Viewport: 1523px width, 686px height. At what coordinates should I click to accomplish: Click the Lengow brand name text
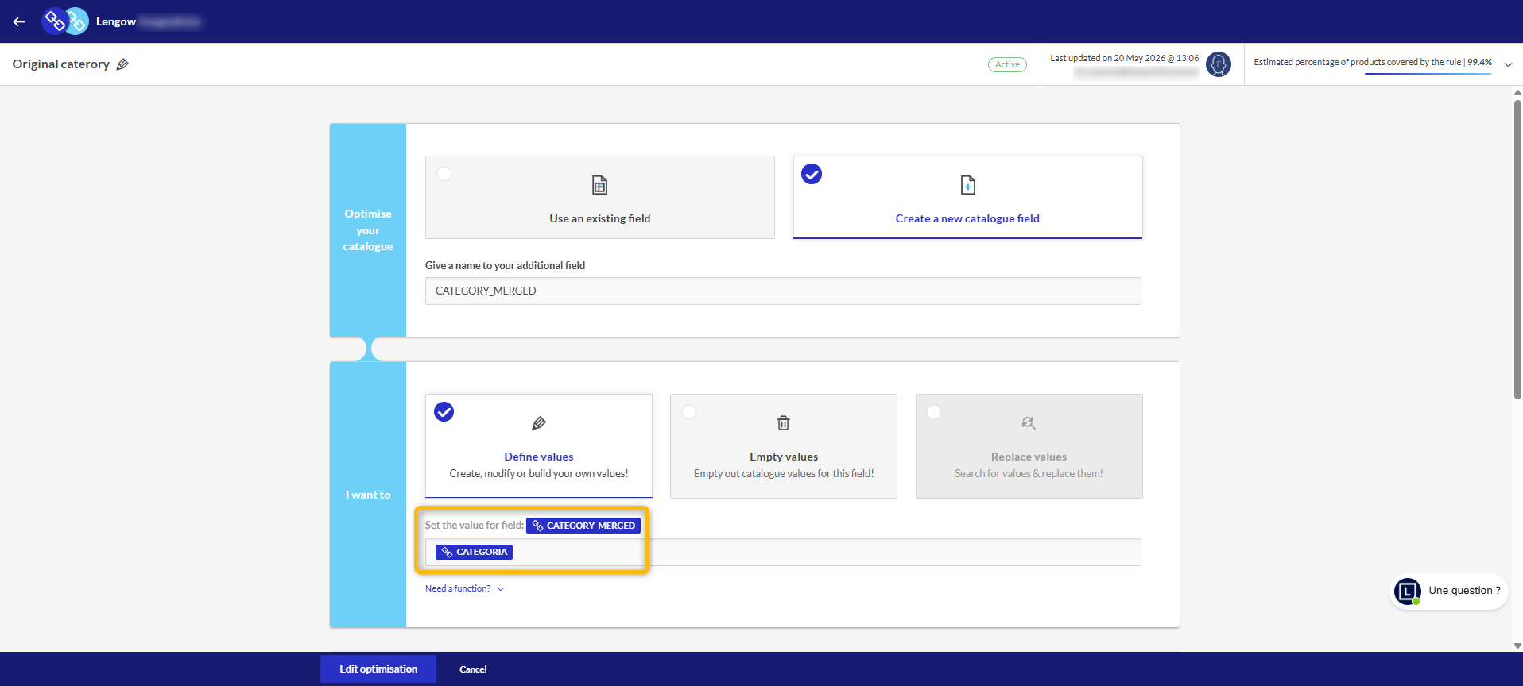[116, 21]
